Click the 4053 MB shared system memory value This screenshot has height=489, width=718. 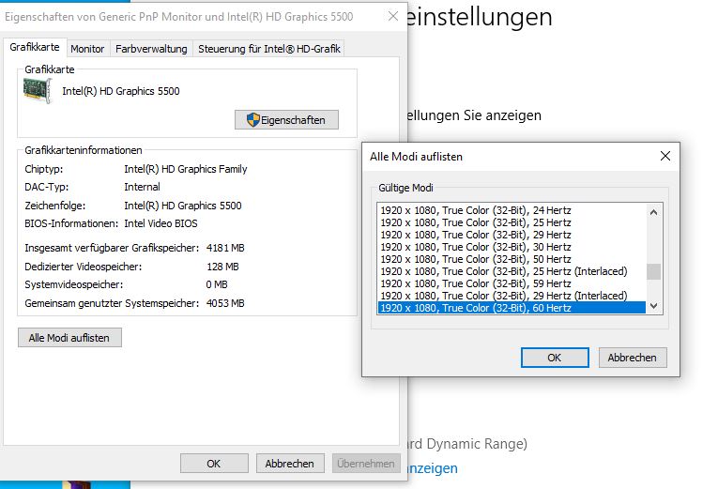[225, 303]
